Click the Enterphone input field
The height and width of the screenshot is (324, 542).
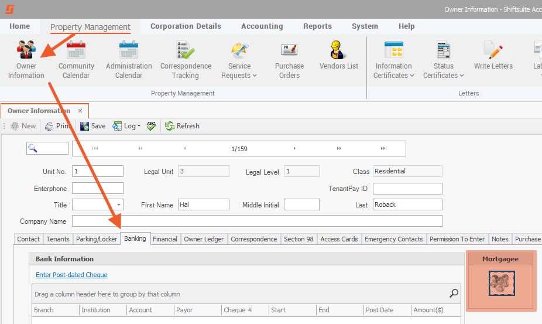click(97, 189)
